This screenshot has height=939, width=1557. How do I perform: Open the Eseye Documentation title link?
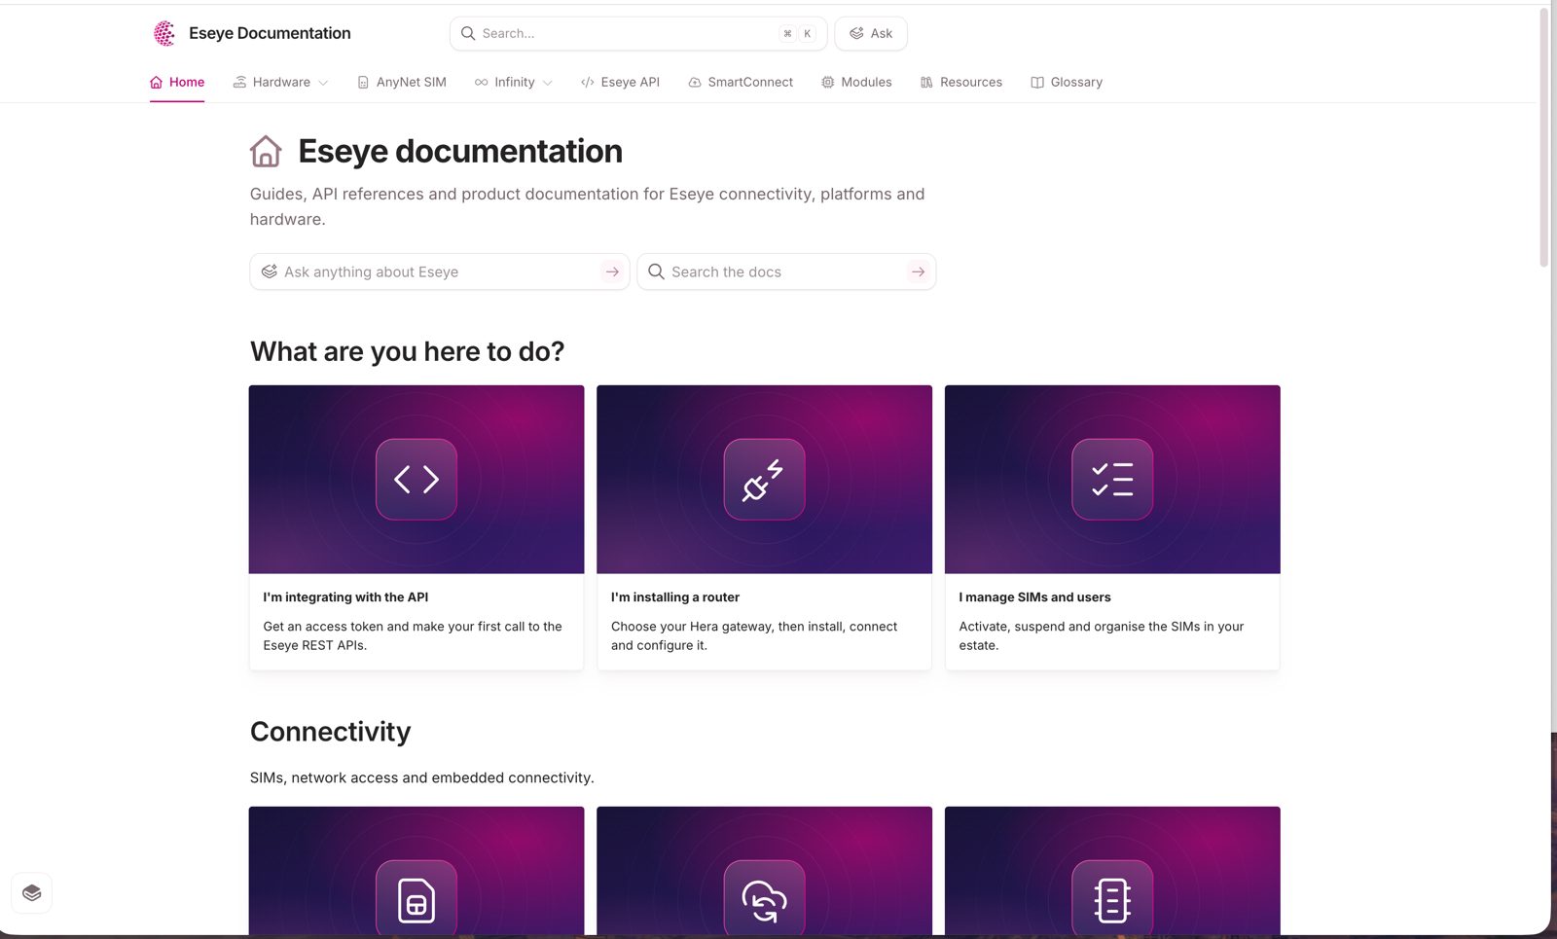(x=270, y=33)
